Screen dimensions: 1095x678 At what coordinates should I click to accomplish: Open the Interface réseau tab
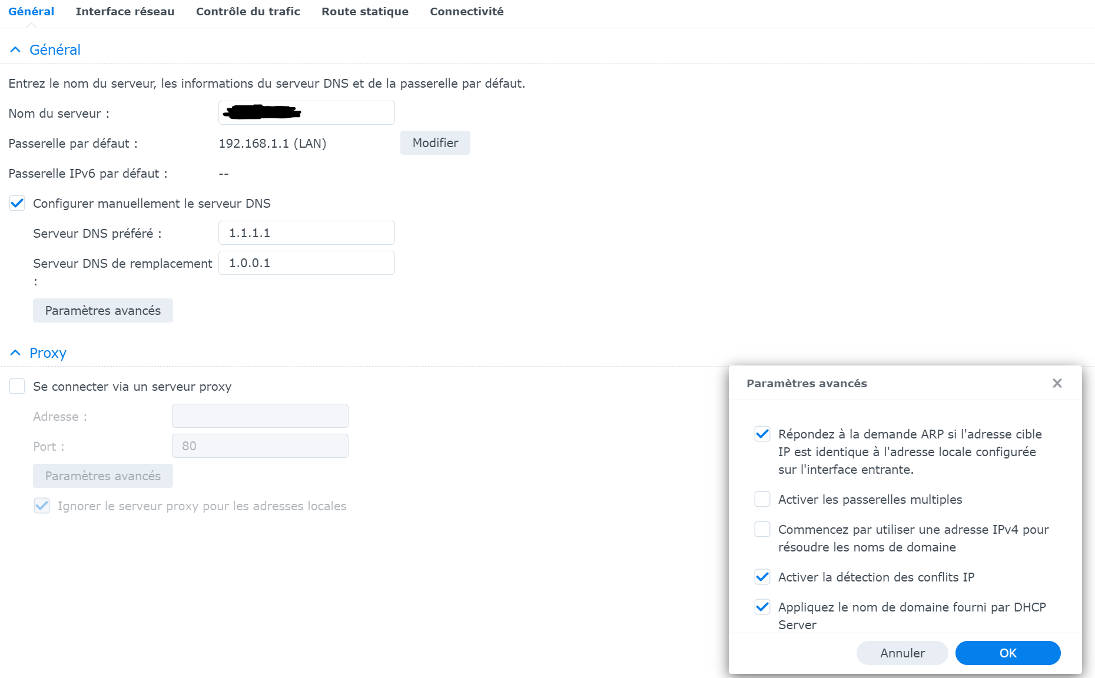[x=125, y=12]
